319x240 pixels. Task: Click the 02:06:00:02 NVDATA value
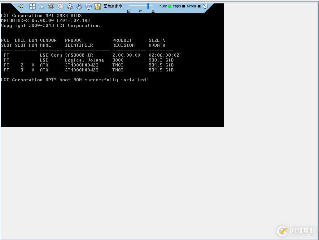click(x=164, y=55)
